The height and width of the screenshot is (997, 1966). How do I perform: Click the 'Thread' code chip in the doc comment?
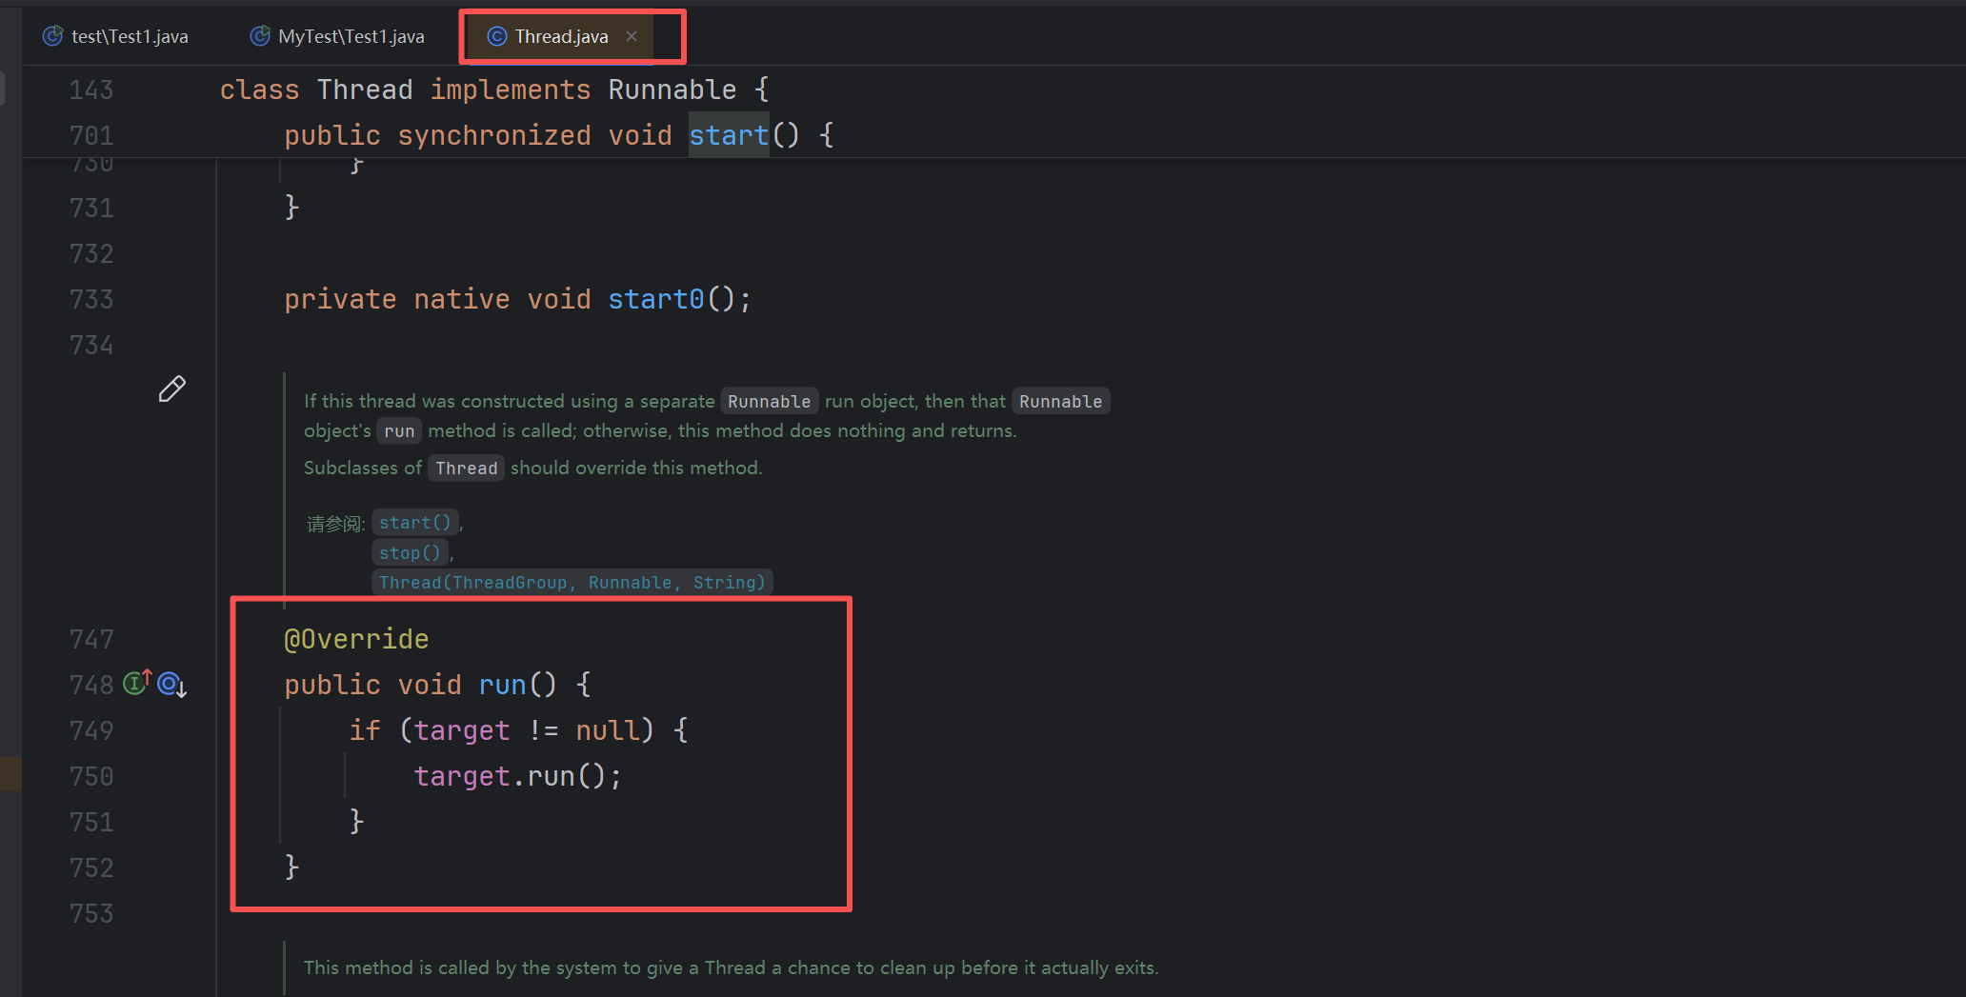pos(467,468)
